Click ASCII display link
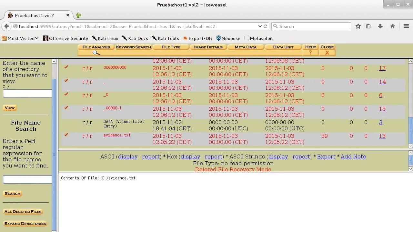This screenshot has width=413, height=232. click(128, 156)
